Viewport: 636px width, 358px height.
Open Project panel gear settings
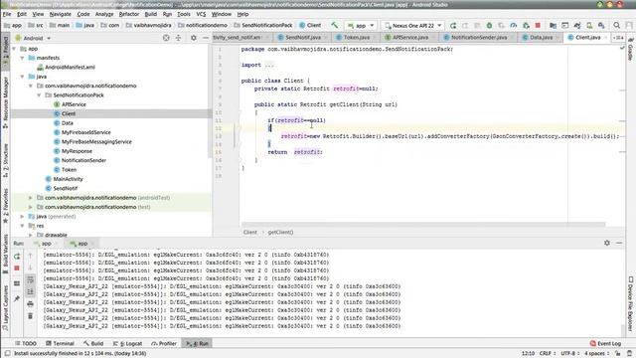(194, 38)
